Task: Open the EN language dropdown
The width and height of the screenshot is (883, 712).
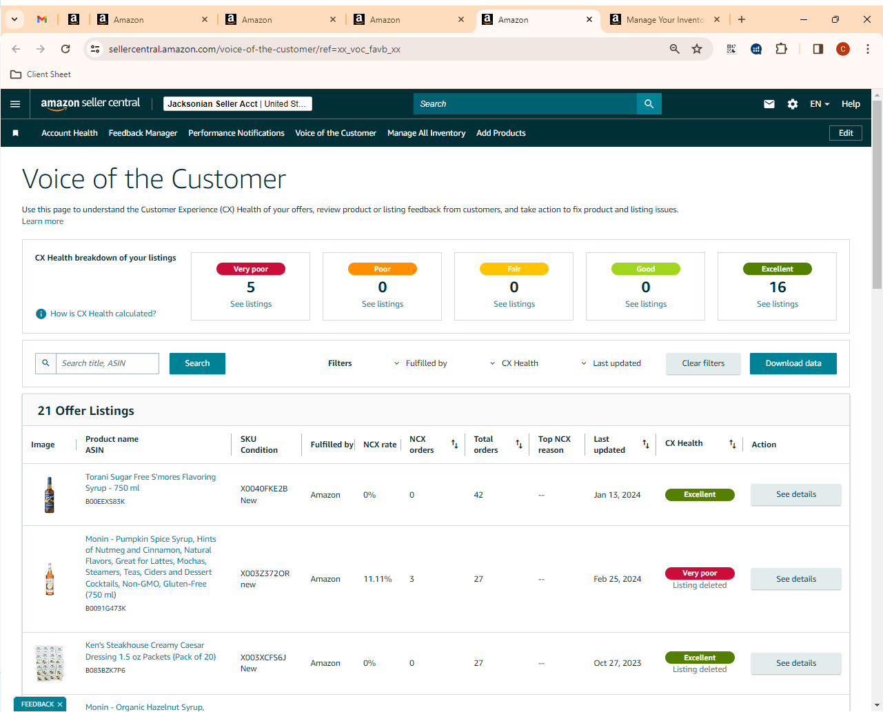Action: [x=820, y=104]
